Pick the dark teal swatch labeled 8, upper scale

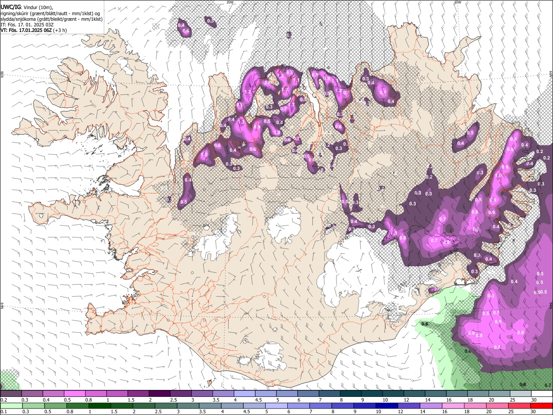coord(351,394)
